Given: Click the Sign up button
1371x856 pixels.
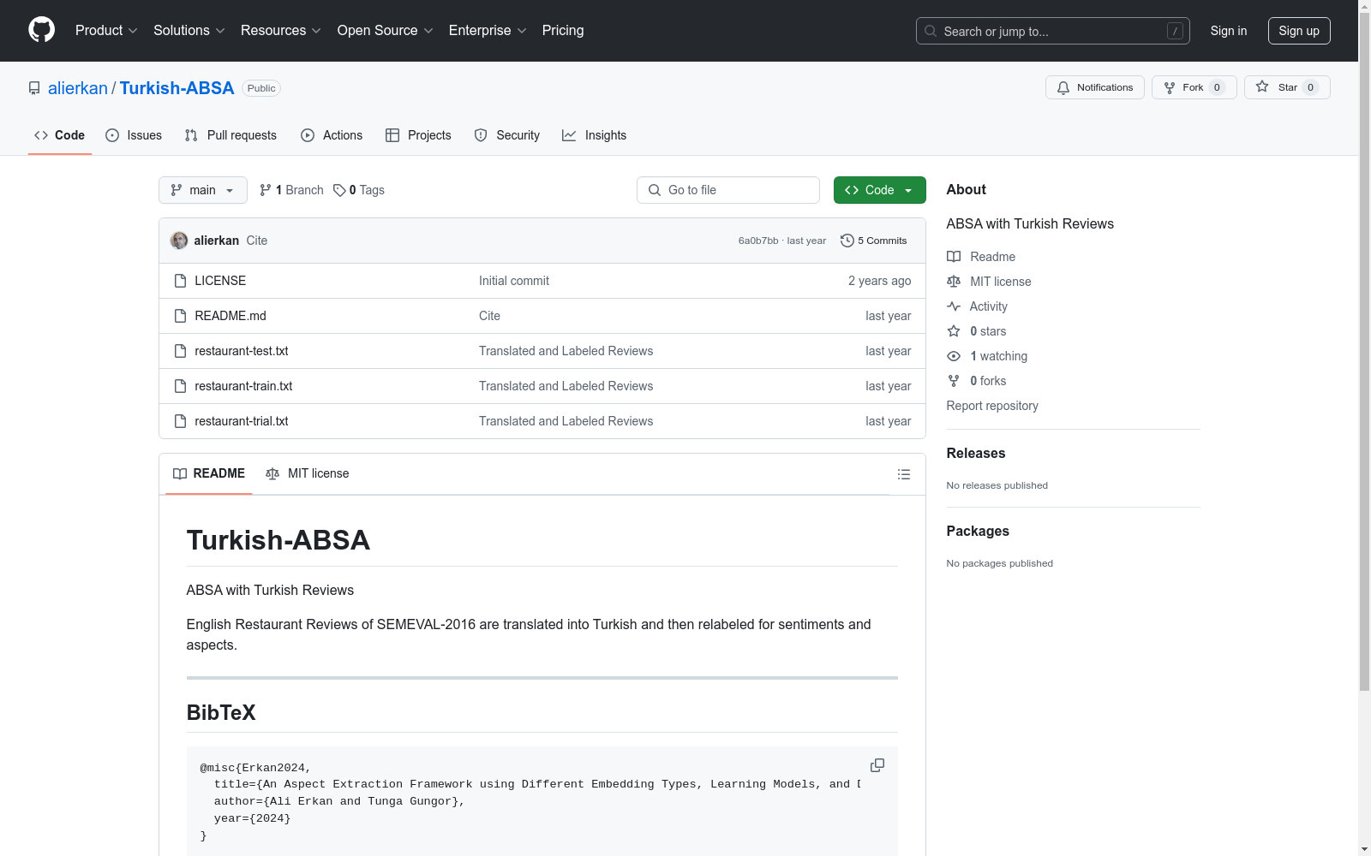Looking at the screenshot, I should [1299, 31].
